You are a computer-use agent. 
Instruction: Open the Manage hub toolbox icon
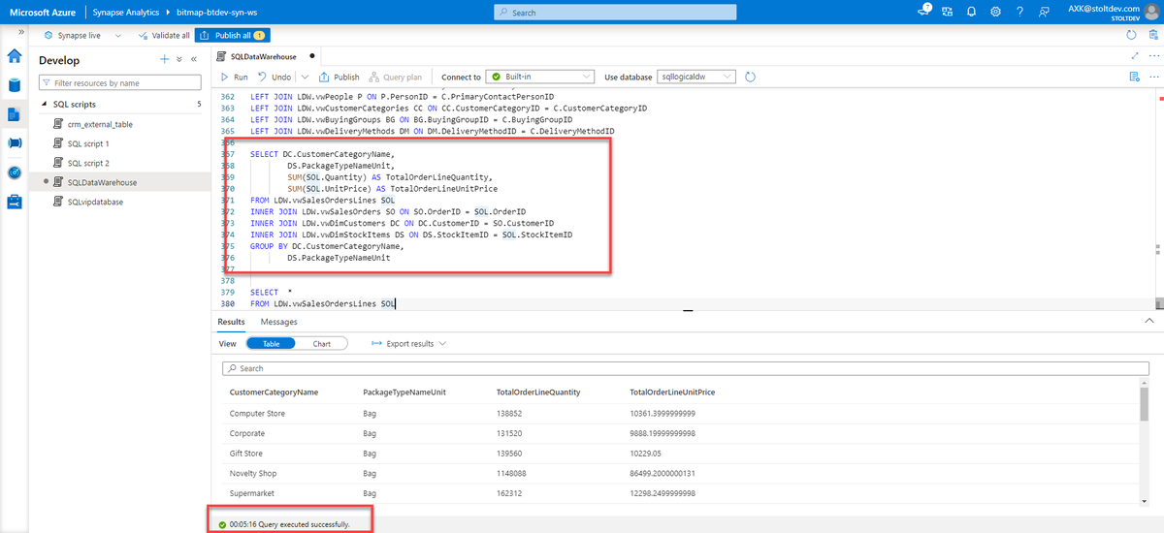[15, 202]
